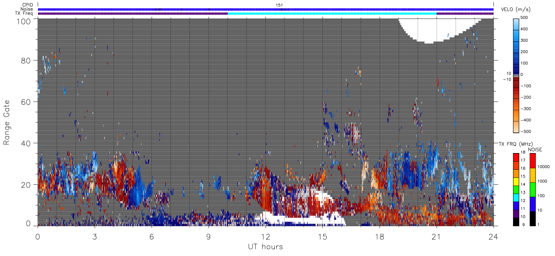Image resolution: width=555 pixels, height=256 pixels.
Task: Click the blue Noise strip at top
Action: (266, 9)
